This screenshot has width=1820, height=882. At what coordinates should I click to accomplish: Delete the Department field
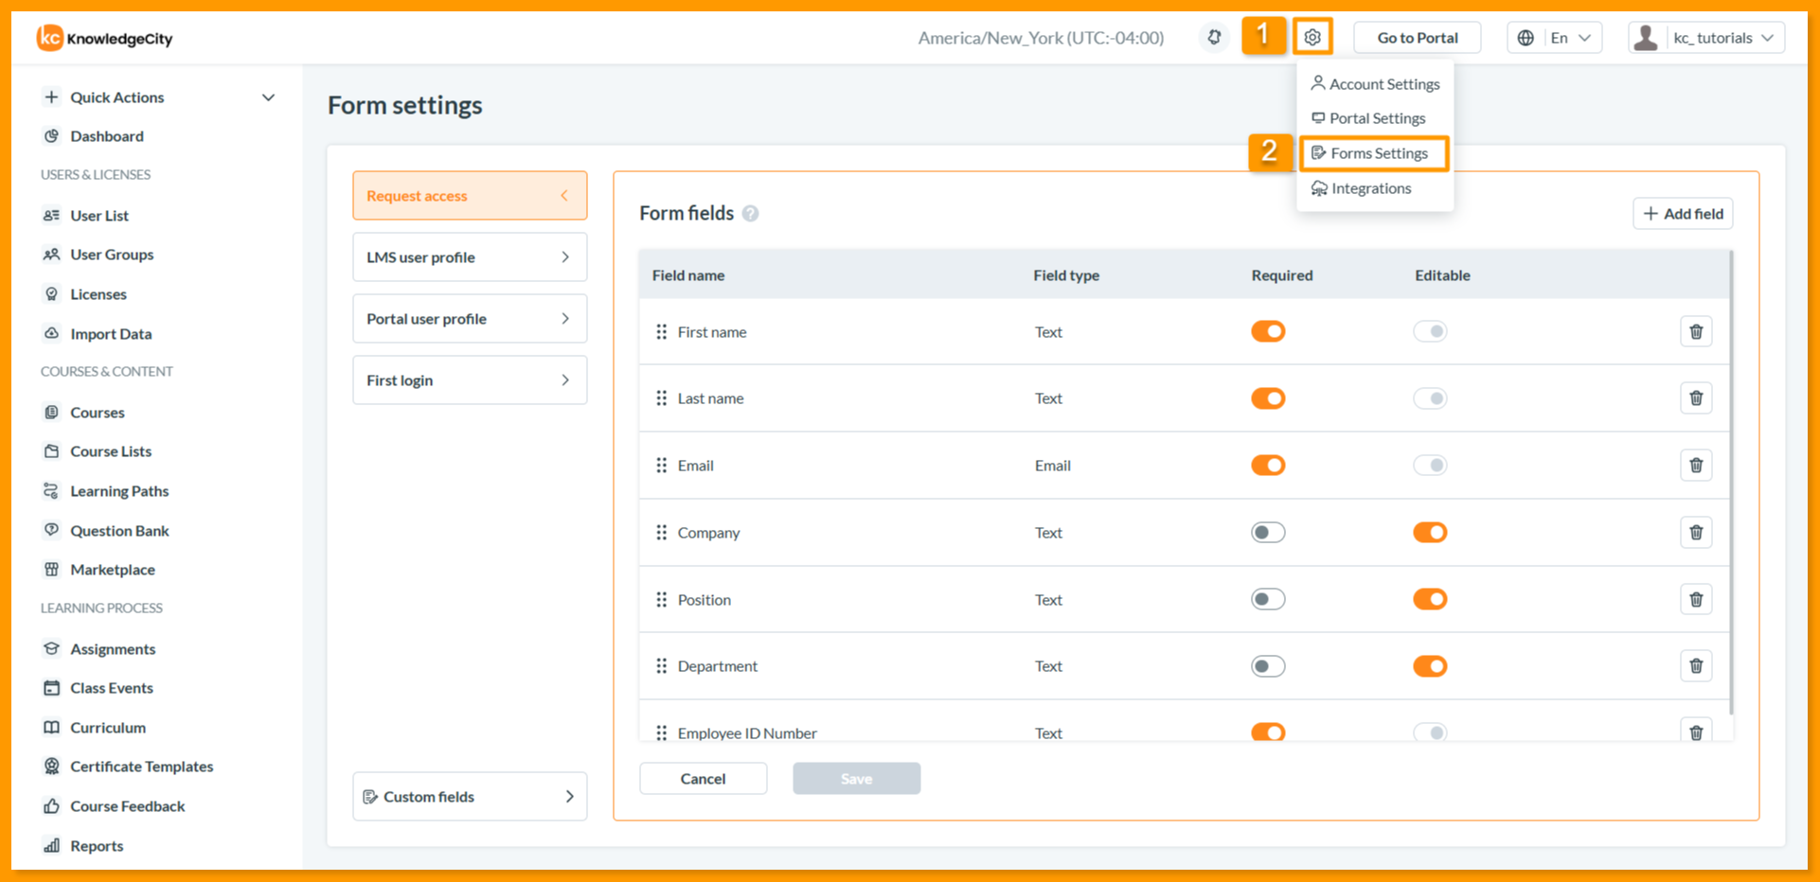pyautogui.click(x=1696, y=666)
